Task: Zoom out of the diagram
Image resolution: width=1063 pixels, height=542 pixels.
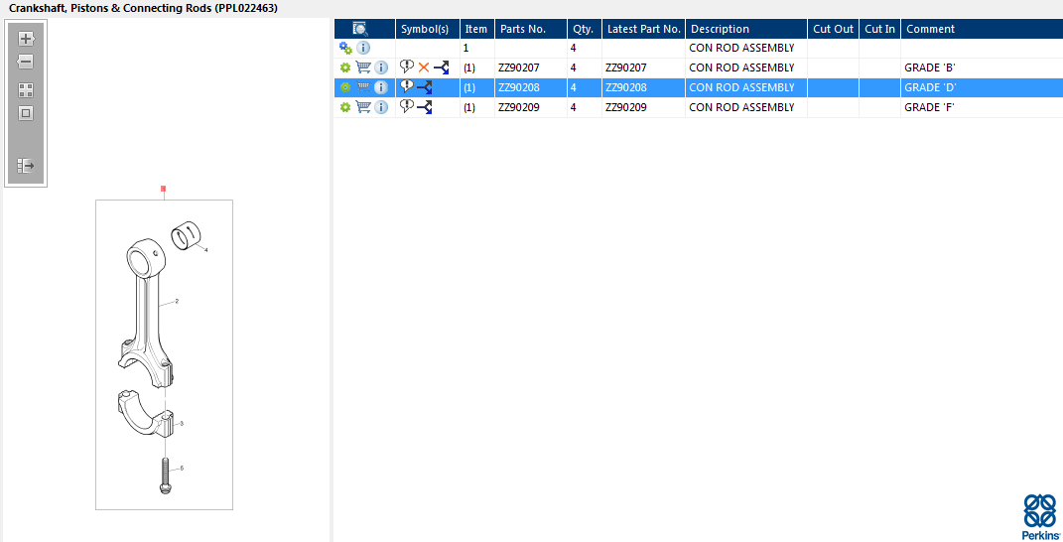Action: coord(26,62)
